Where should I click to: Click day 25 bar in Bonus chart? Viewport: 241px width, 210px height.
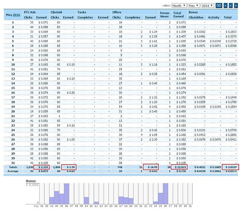(160, 199)
